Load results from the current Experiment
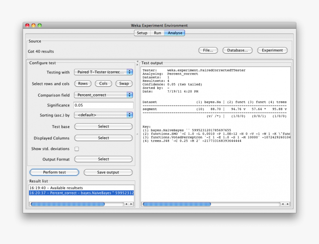The height and width of the screenshot is (244, 319). tap(272, 50)
